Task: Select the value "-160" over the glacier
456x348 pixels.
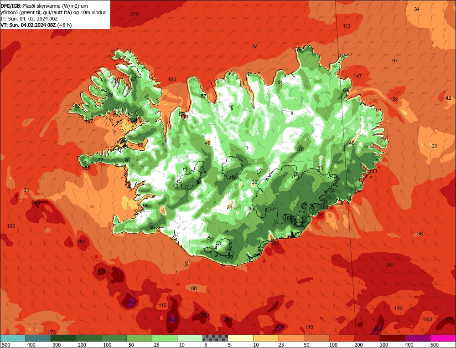Action: [322, 207]
